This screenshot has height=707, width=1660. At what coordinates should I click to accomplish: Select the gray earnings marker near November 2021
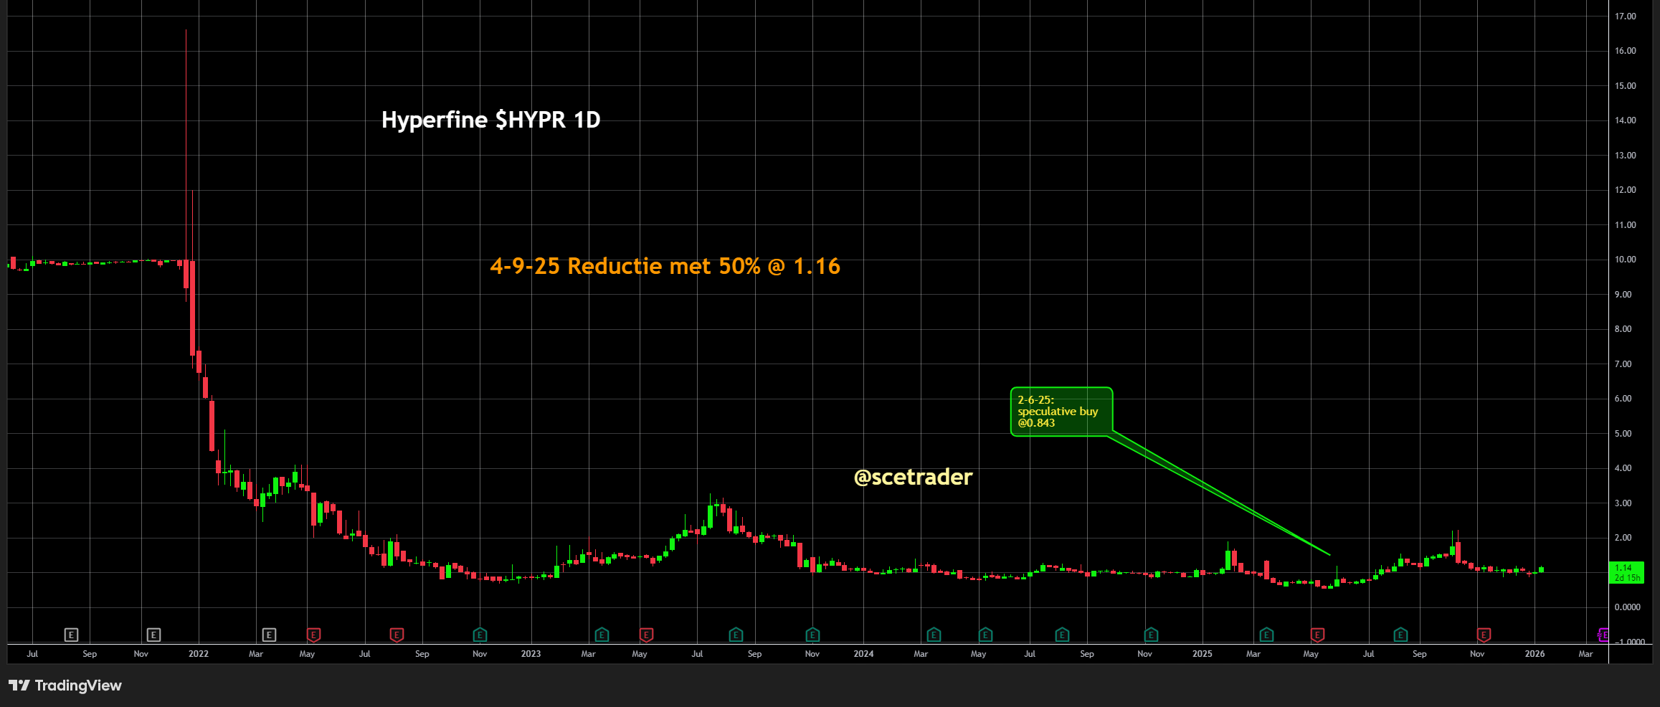point(153,635)
